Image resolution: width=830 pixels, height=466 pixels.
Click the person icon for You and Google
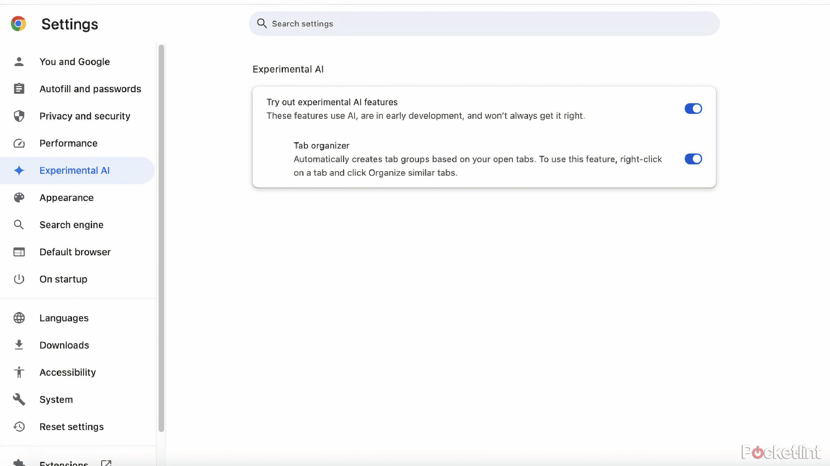pyautogui.click(x=19, y=62)
